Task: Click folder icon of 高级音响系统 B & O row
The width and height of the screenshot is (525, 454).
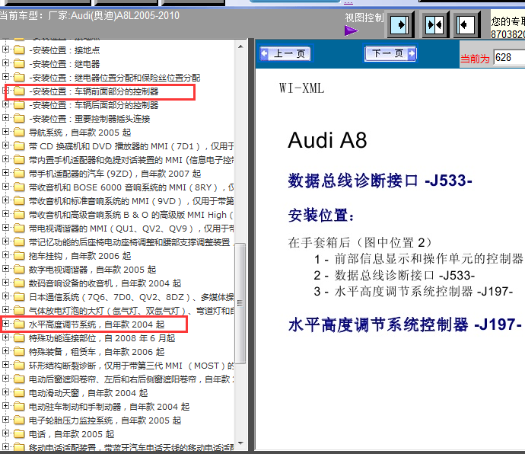Action: click(x=19, y=215)
